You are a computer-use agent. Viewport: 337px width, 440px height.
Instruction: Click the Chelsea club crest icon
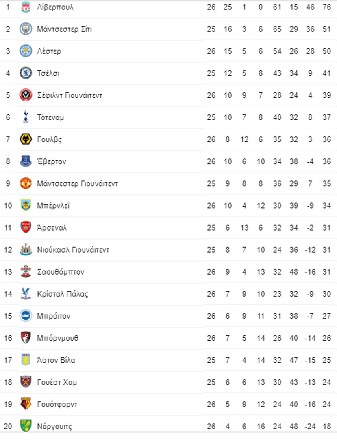click(26, 73)
